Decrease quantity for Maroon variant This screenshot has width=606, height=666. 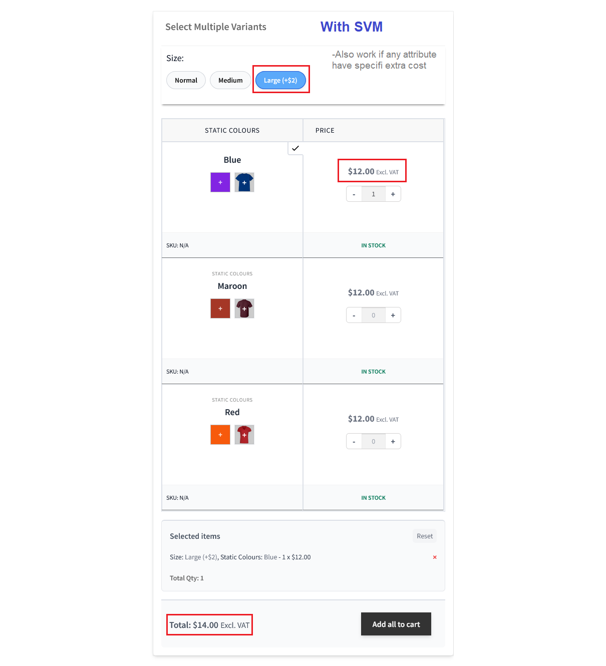[354, 315]
